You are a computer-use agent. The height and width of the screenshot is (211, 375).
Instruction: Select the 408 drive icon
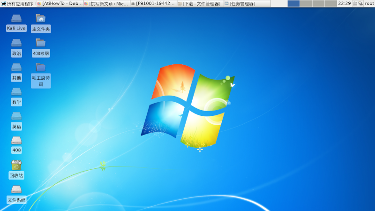[16, 140]
